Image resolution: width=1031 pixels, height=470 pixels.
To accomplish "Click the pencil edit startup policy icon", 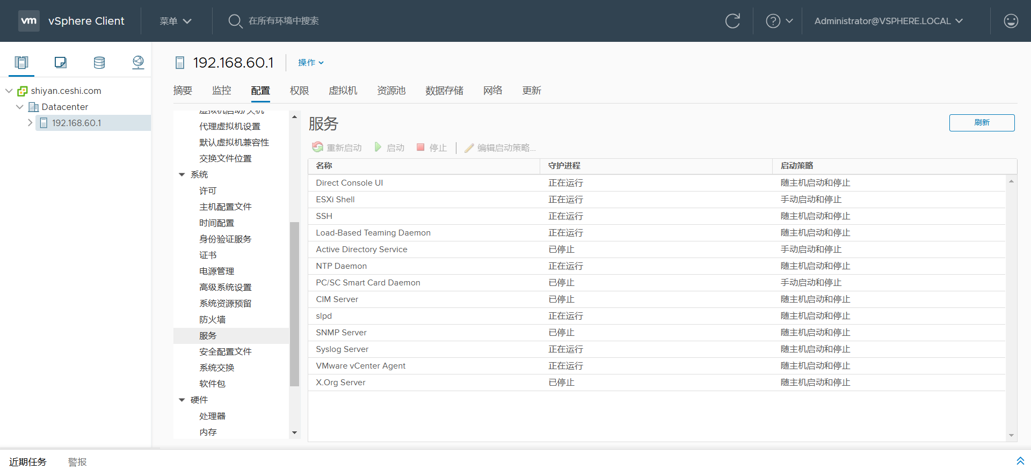I will point(469,148).
